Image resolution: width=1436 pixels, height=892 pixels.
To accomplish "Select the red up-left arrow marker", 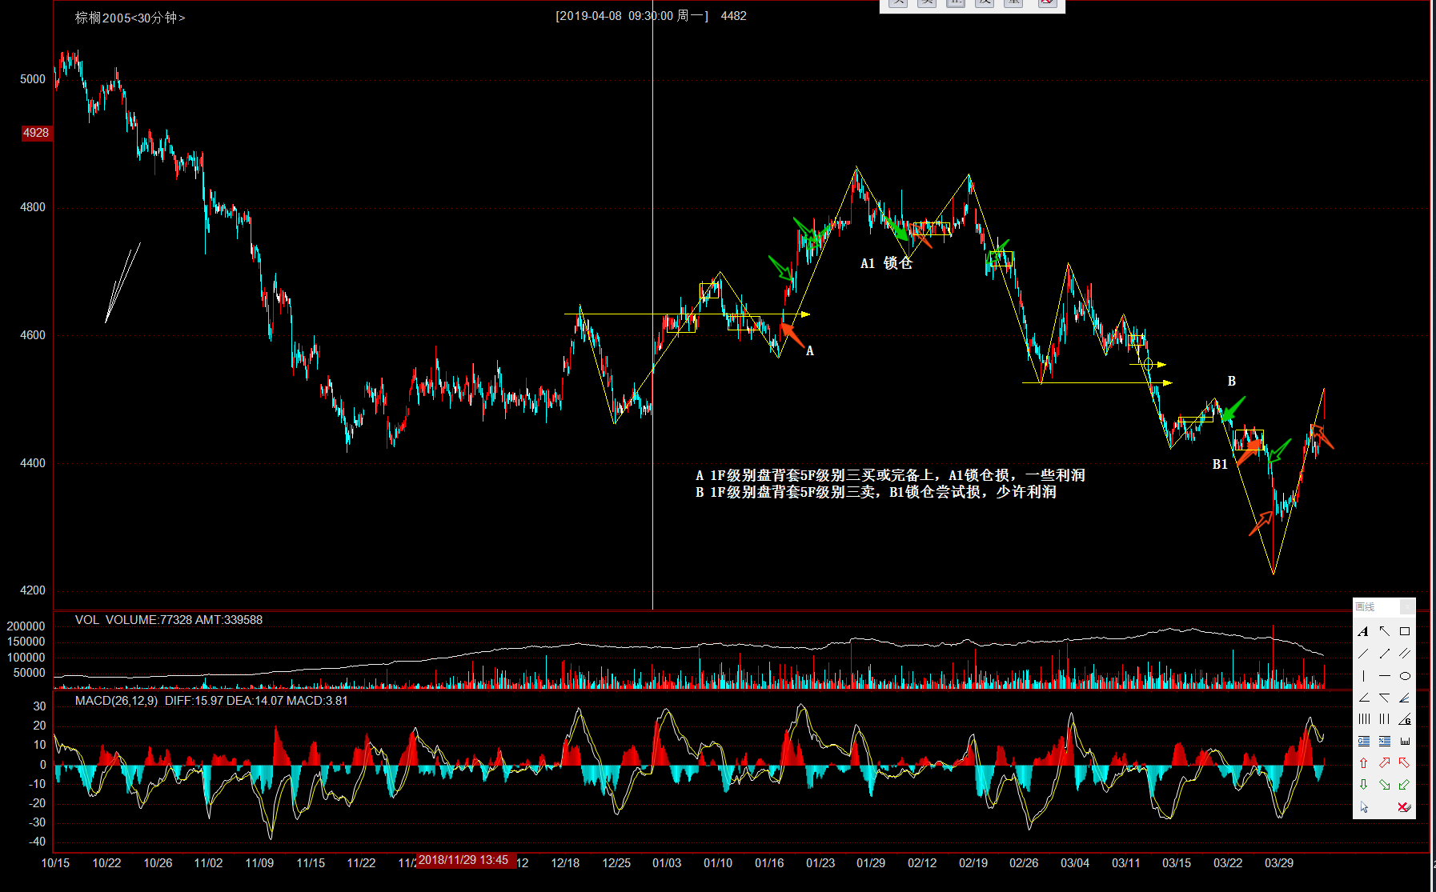I will pos(1405,763).
